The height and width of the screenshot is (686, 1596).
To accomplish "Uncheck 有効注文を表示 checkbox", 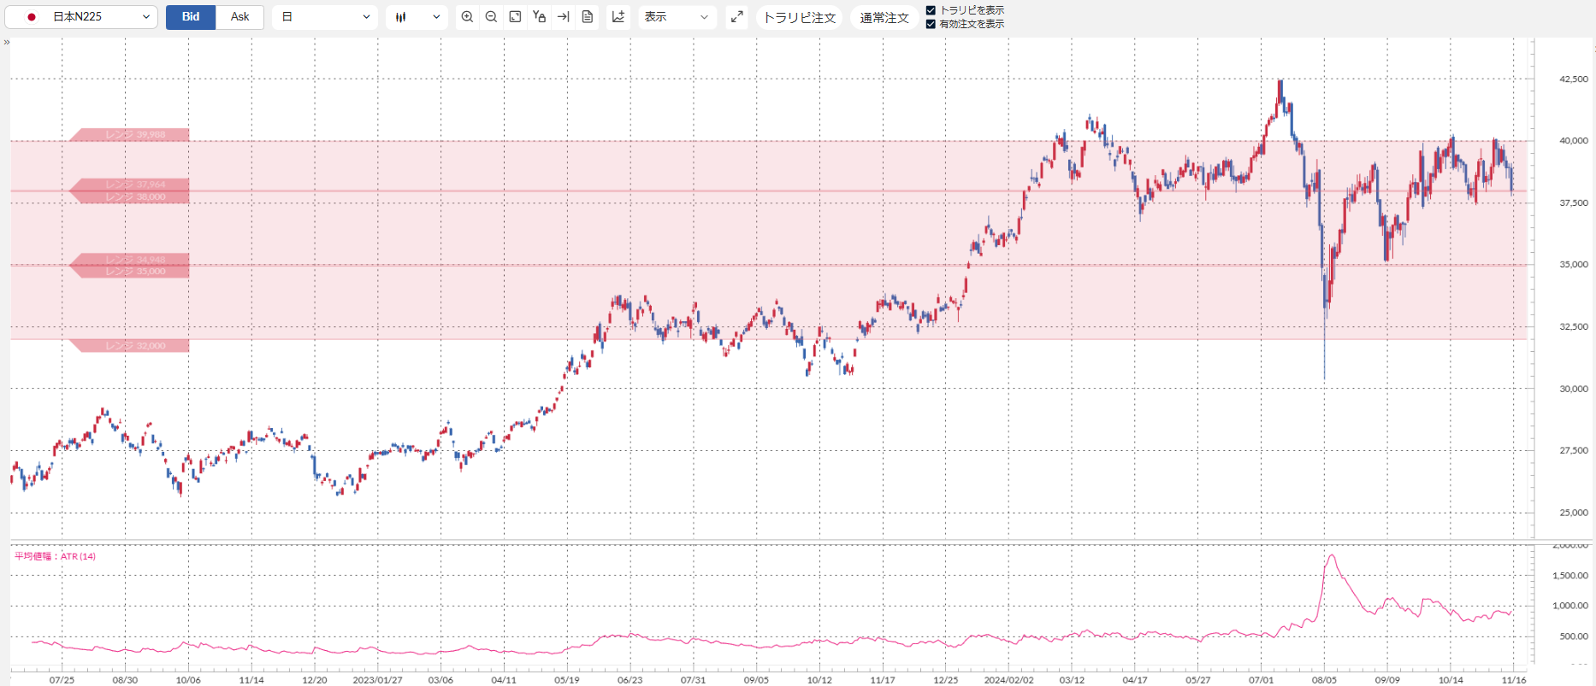I will (x=931, y=24).
